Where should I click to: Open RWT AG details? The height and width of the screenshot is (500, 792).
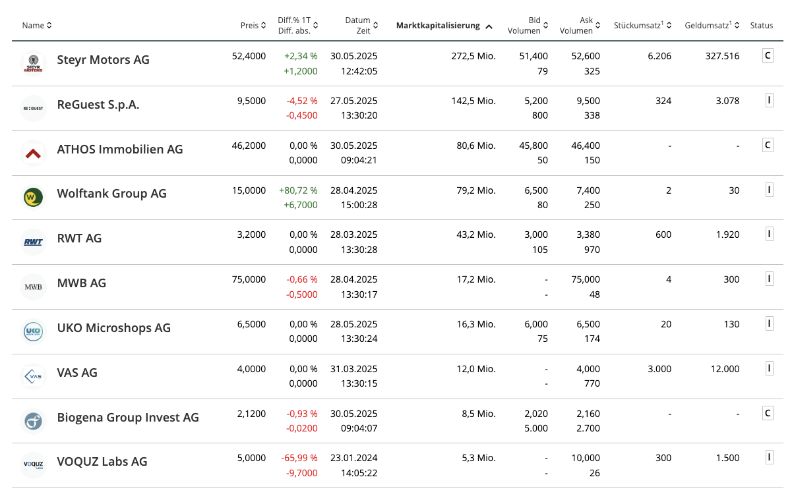click(80, 238)
